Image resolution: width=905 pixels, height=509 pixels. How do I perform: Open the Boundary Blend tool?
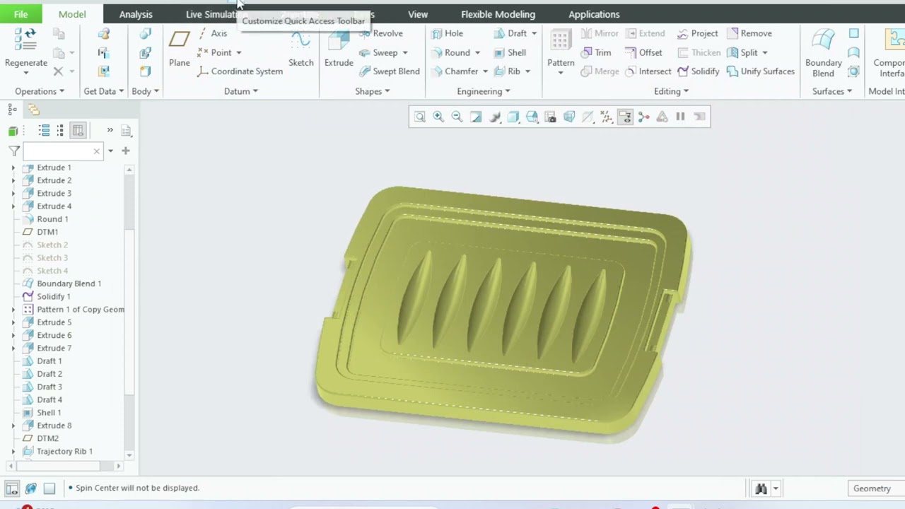coord(823,53)
